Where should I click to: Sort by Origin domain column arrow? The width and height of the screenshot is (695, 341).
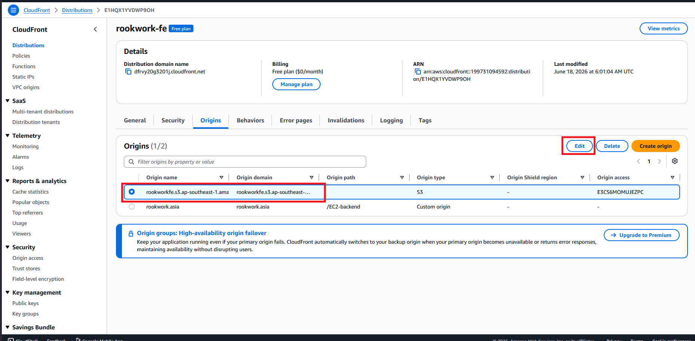point(312,177)
